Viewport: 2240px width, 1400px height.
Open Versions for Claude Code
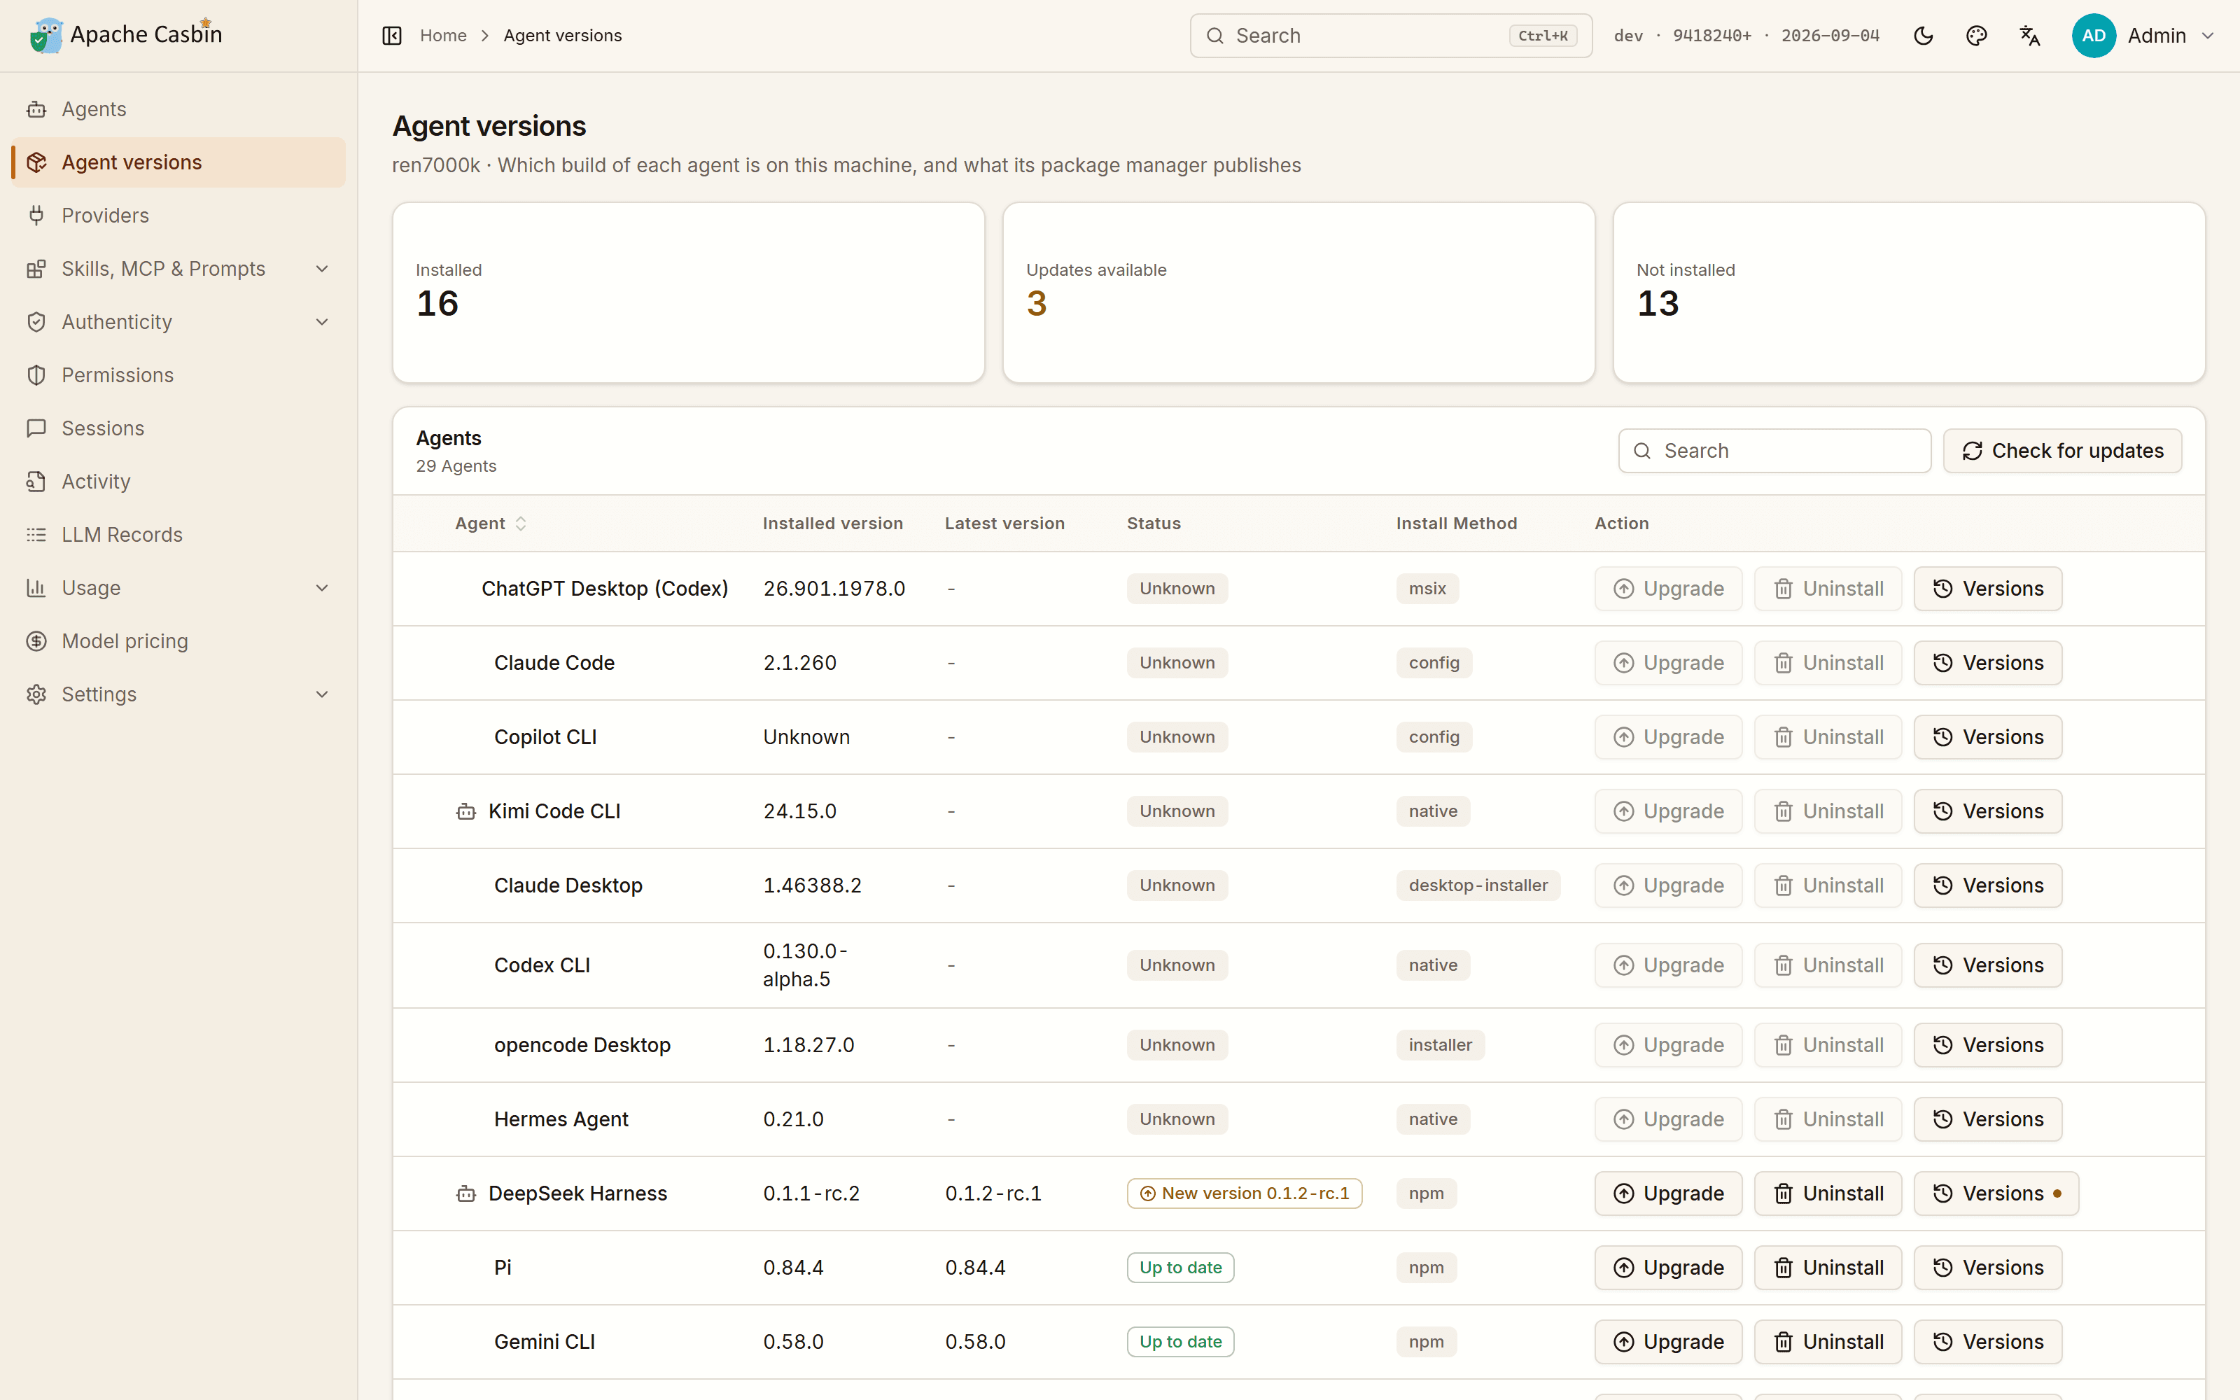pyautogui.click(x=1987, y=663)
